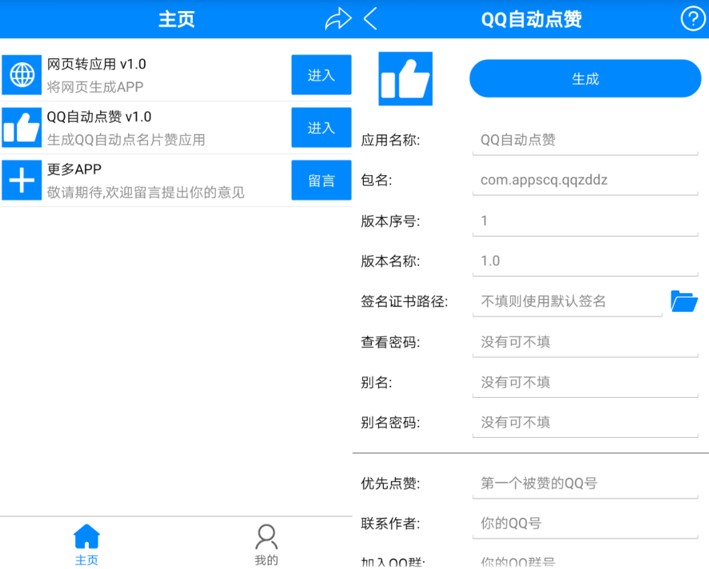709x569 pixels.
Task: Tap the QQ自动点赞 v1.0 title text
Action: pyautogui.click(x=99, y=117)
